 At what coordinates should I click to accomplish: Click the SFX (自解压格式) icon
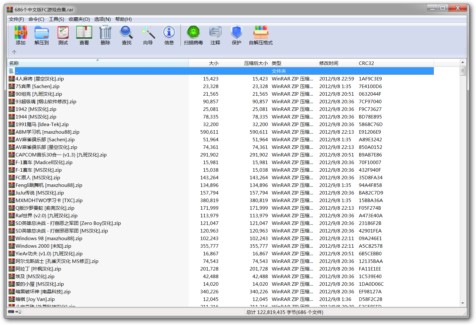point(261,32)
